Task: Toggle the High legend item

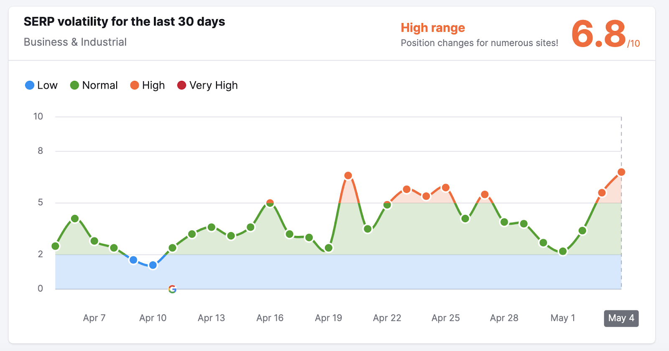Action: click(147, 85)
